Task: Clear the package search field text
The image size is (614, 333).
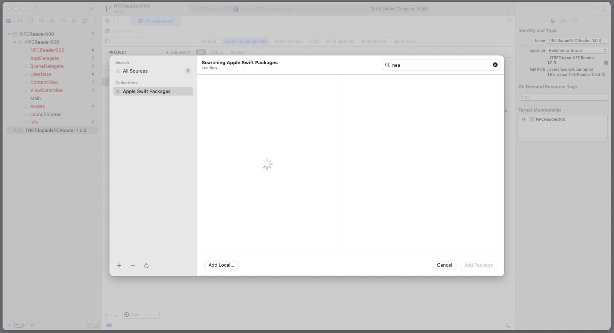Action: 495,65
